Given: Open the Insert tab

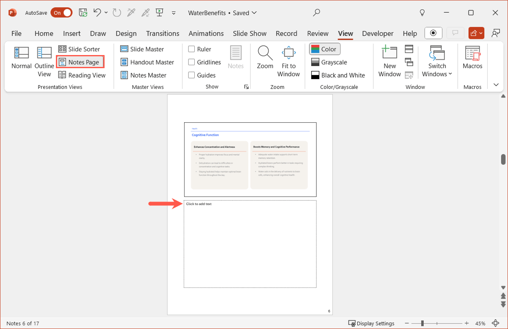Looking at the screenshot, I should [x=72, y=33].
